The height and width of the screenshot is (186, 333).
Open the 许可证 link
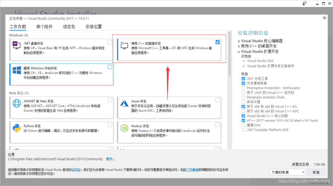[x=76, y=170]
